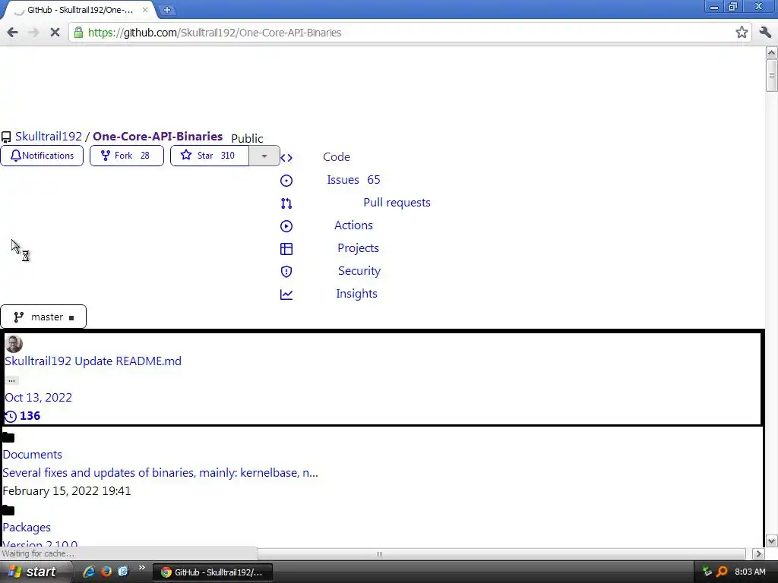This screenshot has height=583, width=778.
Task: Open the Update README.md commit link
Action: (x=128, y=361)
